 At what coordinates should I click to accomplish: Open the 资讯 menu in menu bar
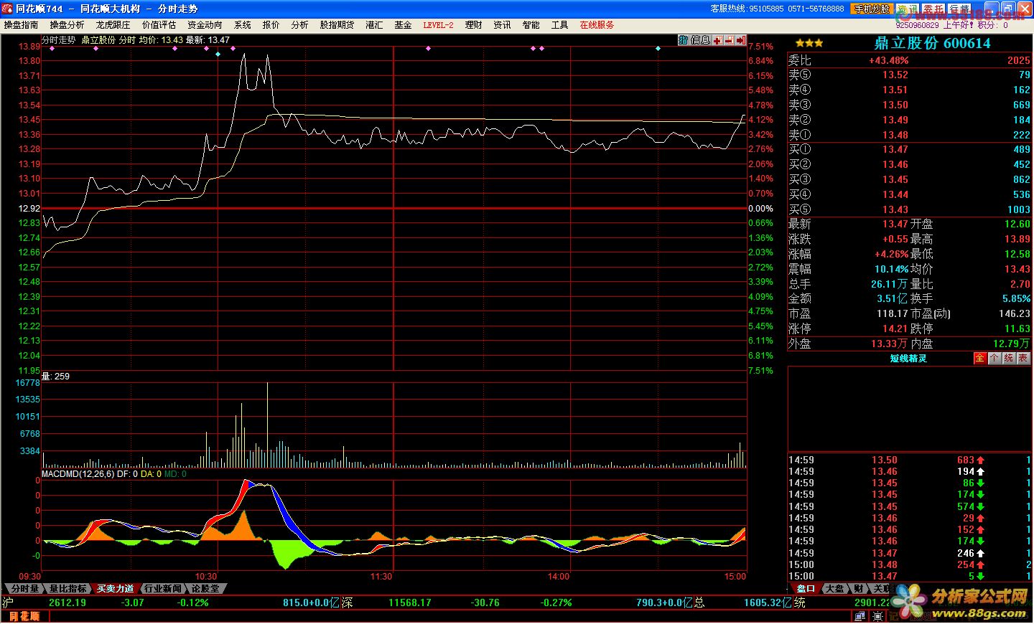point(503,25)
